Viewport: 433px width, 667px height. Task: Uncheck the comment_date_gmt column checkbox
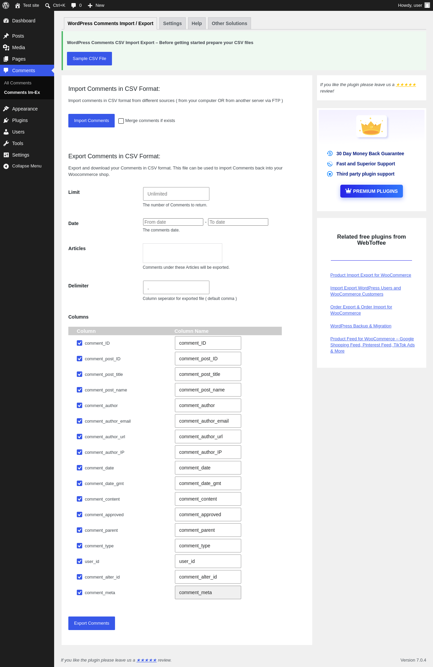click(79, 483)
